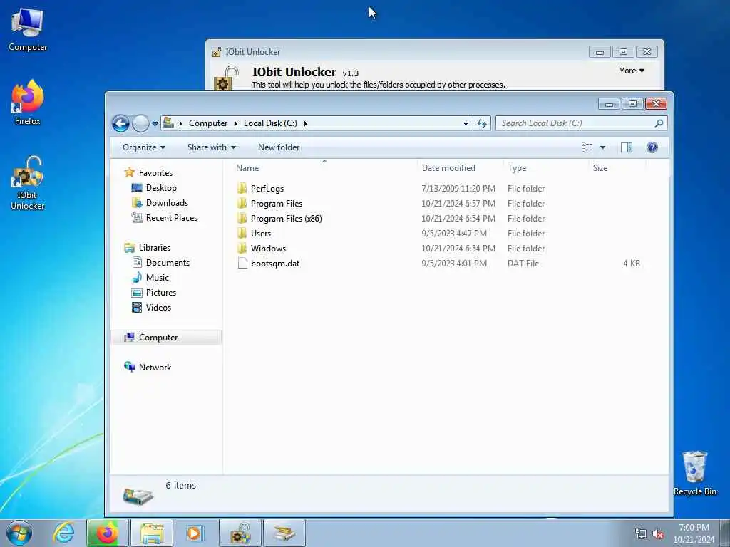730x547 pixels.
Task: Open the recent locations dropdown arrow
Action: coord(155,123)
